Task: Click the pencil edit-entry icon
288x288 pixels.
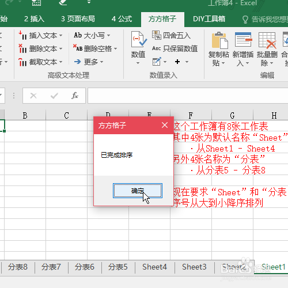Action: click(157, 62)
